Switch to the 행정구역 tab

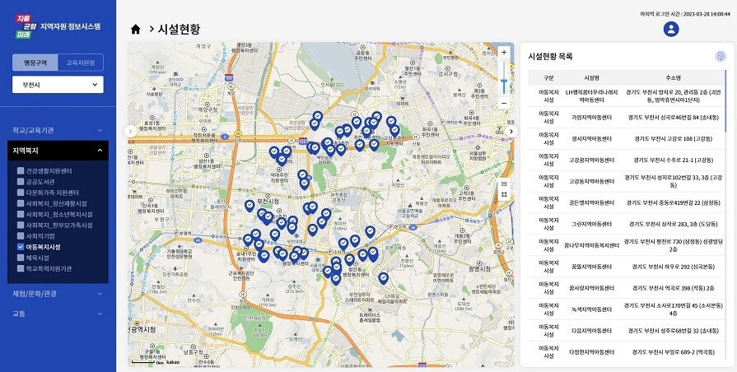tap(35, 63)
